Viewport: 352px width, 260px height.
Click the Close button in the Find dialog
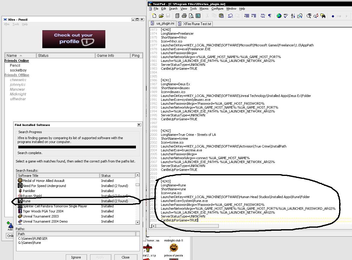(125, 257)
